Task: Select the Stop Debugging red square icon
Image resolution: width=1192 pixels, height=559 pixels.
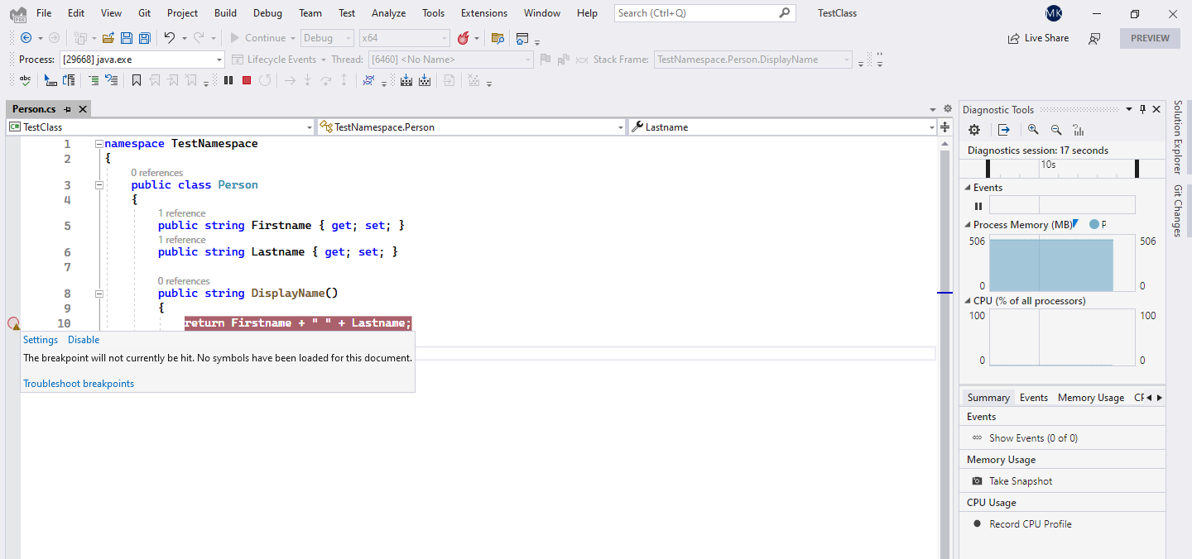Action: point(245,80)
